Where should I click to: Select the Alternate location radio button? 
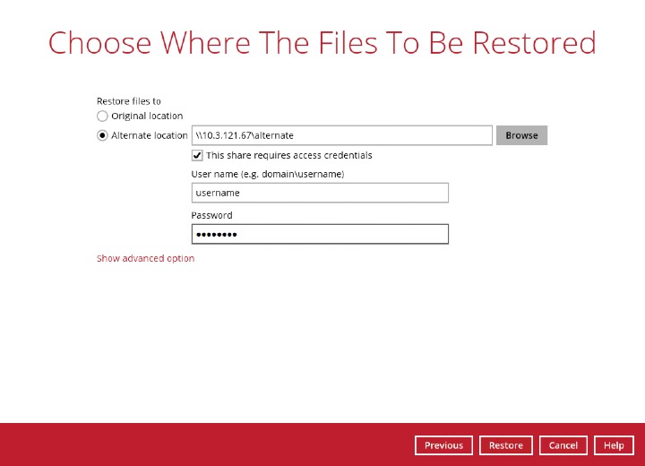coord(102,136)
